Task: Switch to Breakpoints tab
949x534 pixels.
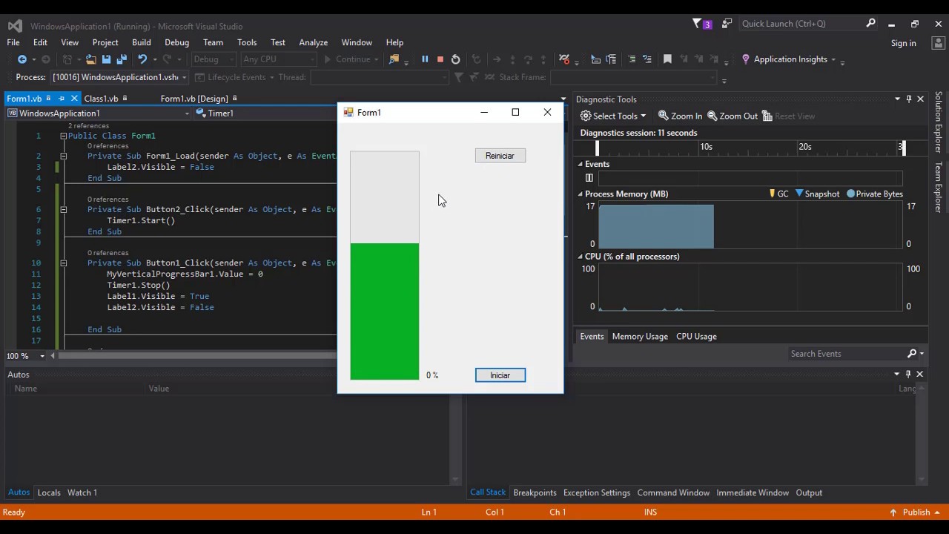Action: (535, 492)
